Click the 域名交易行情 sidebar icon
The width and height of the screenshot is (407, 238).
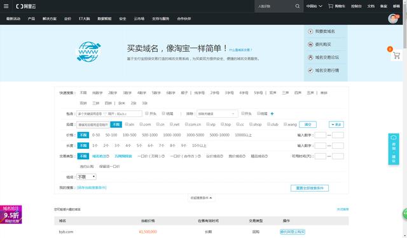(310, 71)
